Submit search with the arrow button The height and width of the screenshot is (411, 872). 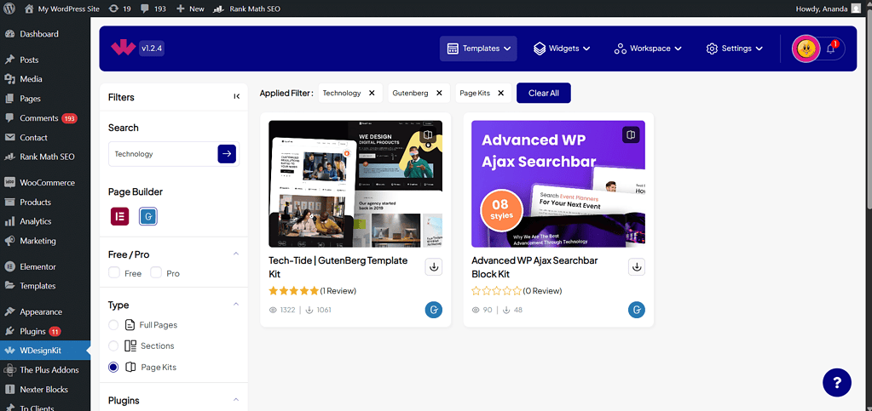coord(227,154)
